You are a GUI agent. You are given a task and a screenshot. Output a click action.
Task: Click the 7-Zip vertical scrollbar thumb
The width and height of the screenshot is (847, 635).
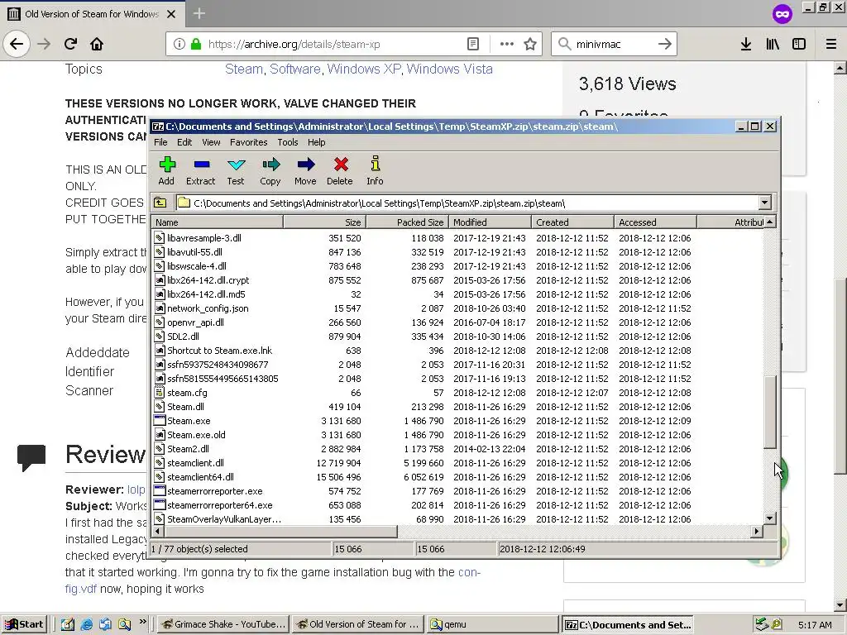(x=770, y=412)
